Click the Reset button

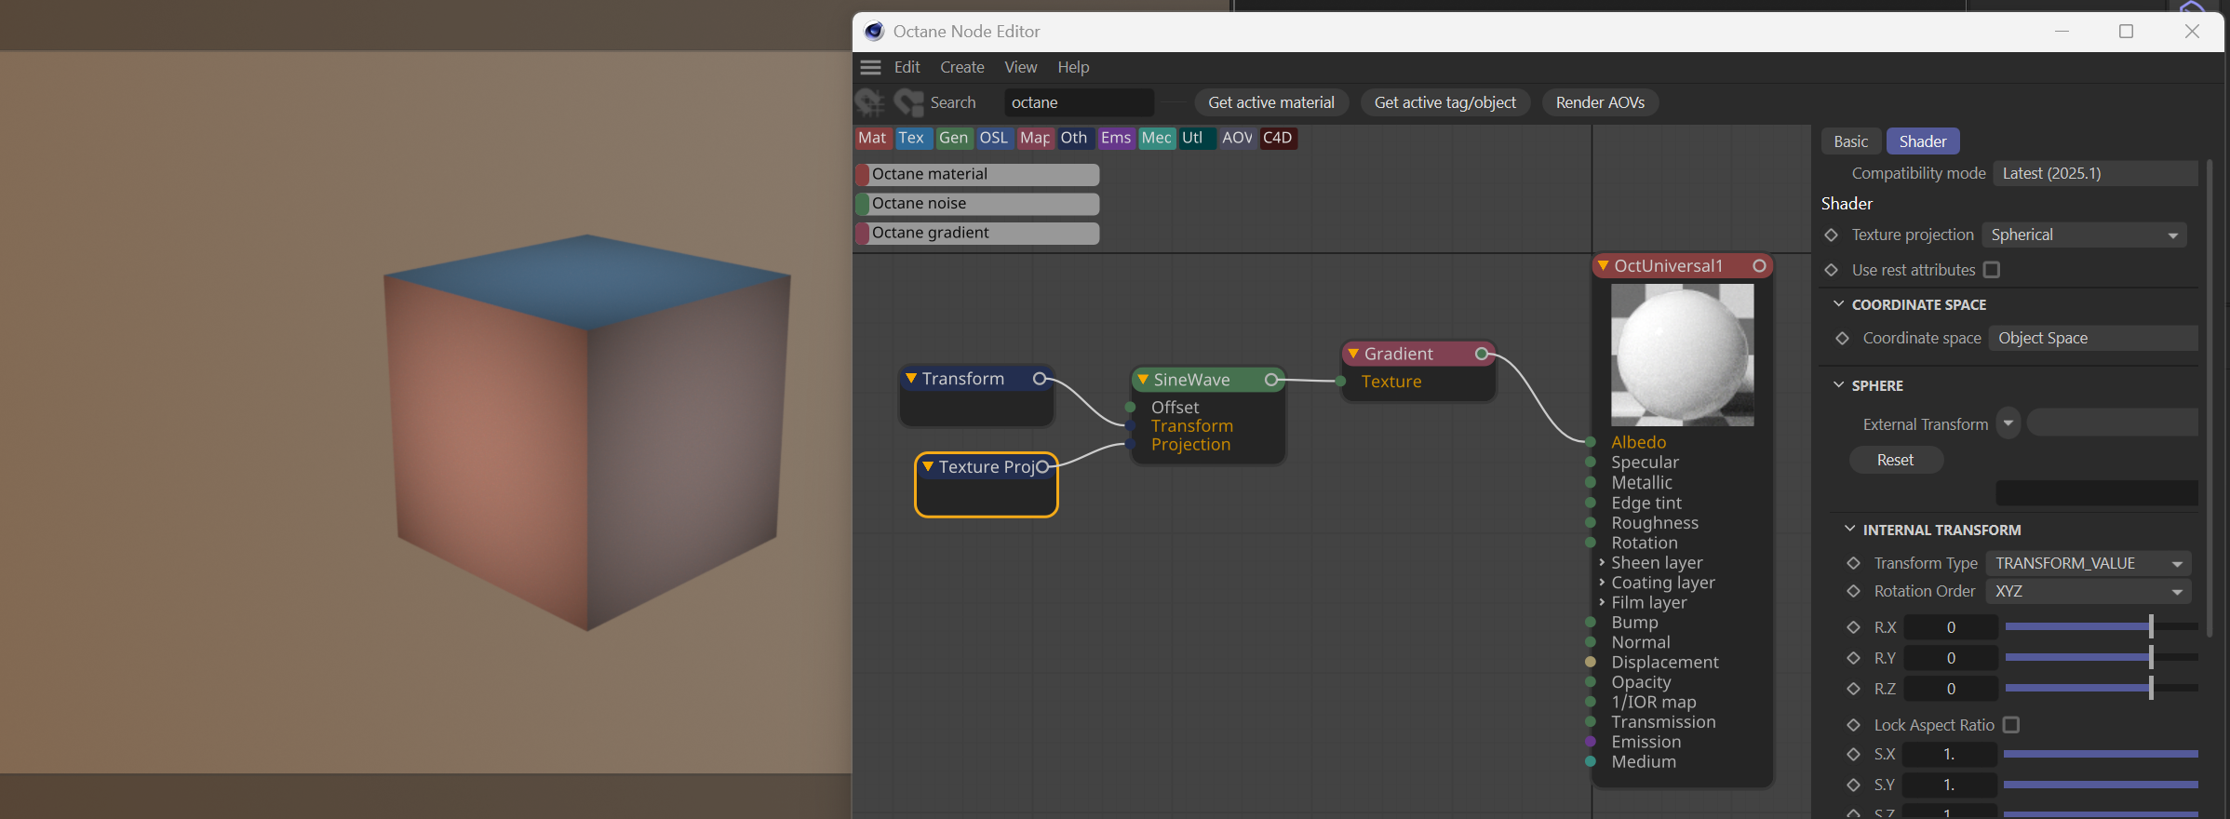(x=1895, y=460)
